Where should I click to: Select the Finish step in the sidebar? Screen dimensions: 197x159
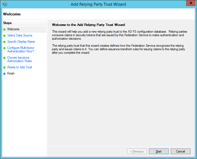(11, 73)
